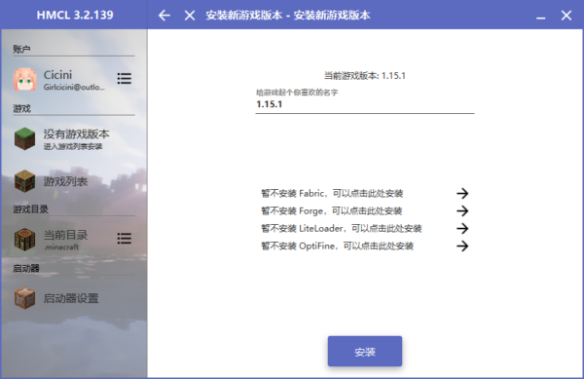Click the 安装 button
Screen dimensions: 584x379
coord(365,352)
